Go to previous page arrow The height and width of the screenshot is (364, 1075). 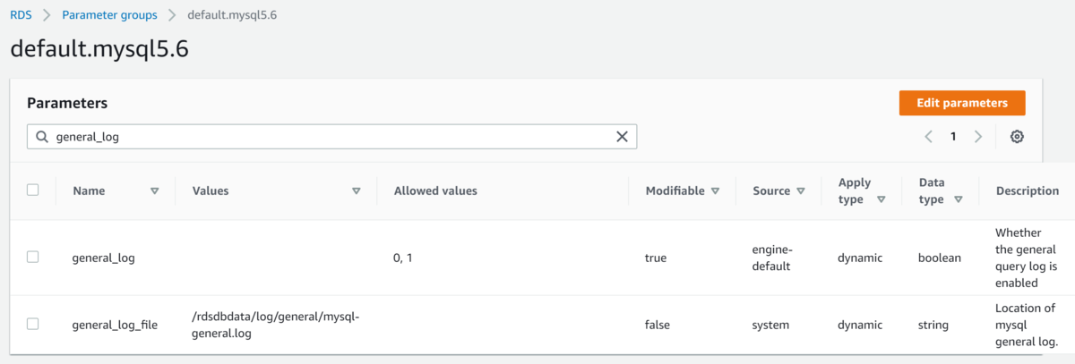pyautogui.click(x=929, y=137)
